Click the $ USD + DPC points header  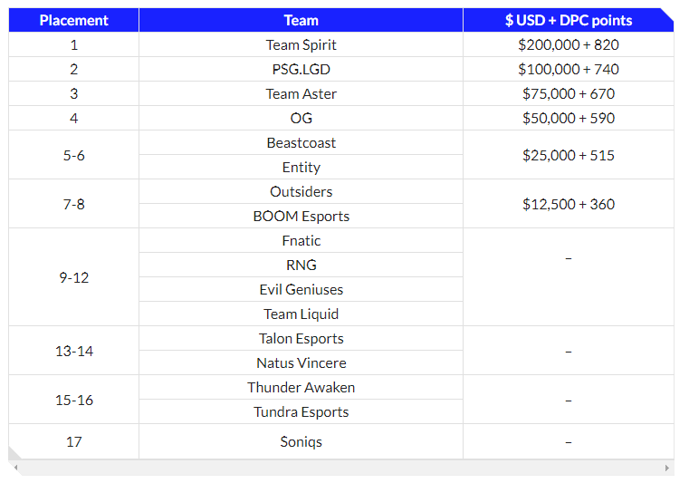click(x=568, y=20)
